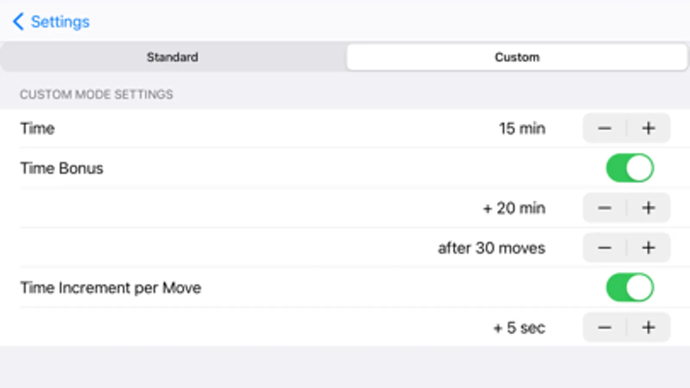Increase the increment seconds with plus
The width and height of the screenshot is (690, 388).
(649, 328)
